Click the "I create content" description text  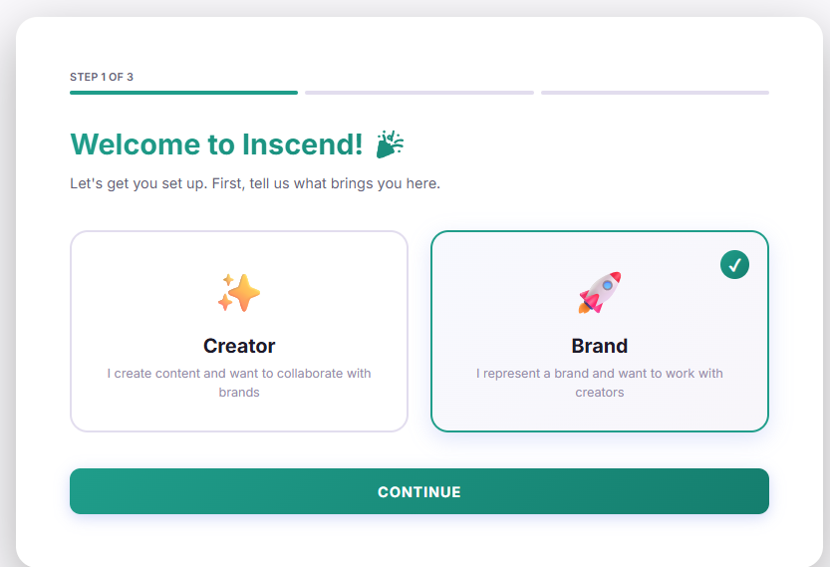coord(239,383)
